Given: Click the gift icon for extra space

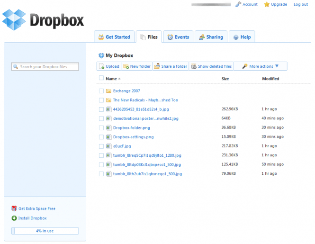Looking at the screenshot, I should pos(14,208).
